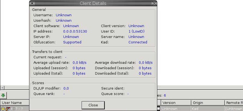
Task: Click the Client Details title bar
Action: coord(93,4)
